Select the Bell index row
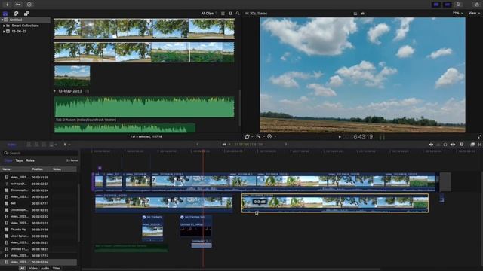This screenshot has height=271, width=483. [x=39, y=203]
